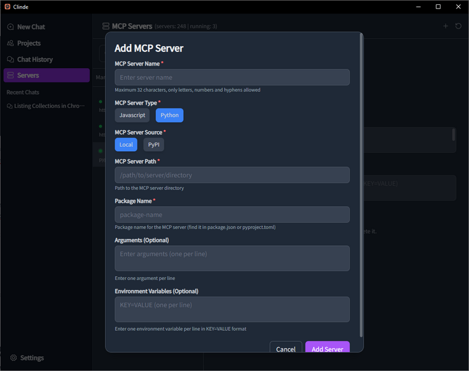Click the Add MCP Server heading
469x371 pixels.
click(x=149, y=48)
